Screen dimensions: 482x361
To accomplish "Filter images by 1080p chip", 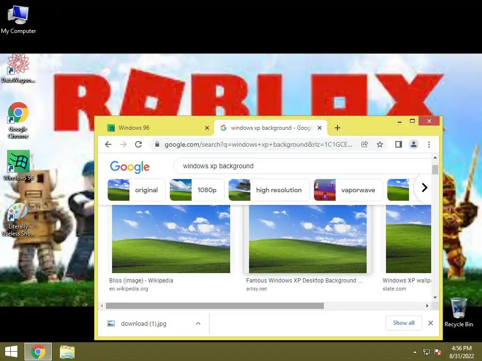I will click(x=197, y=190).
